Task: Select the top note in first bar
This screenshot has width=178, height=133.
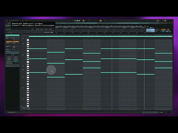Action: (38, 49)
